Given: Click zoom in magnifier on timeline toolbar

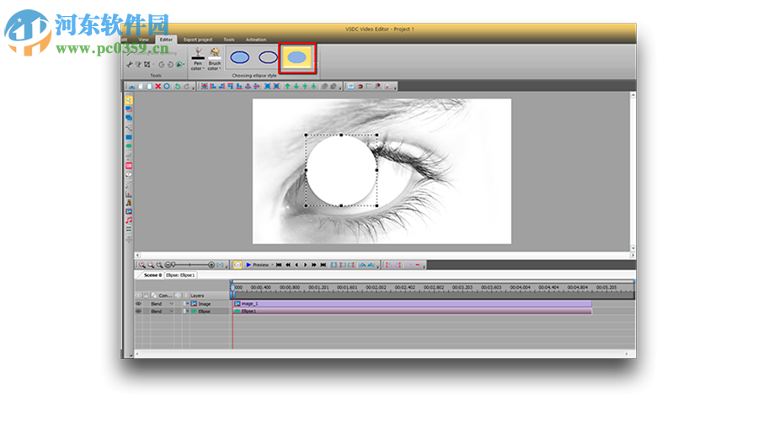Looking at the screenshot, I should (x=142, y=264).
